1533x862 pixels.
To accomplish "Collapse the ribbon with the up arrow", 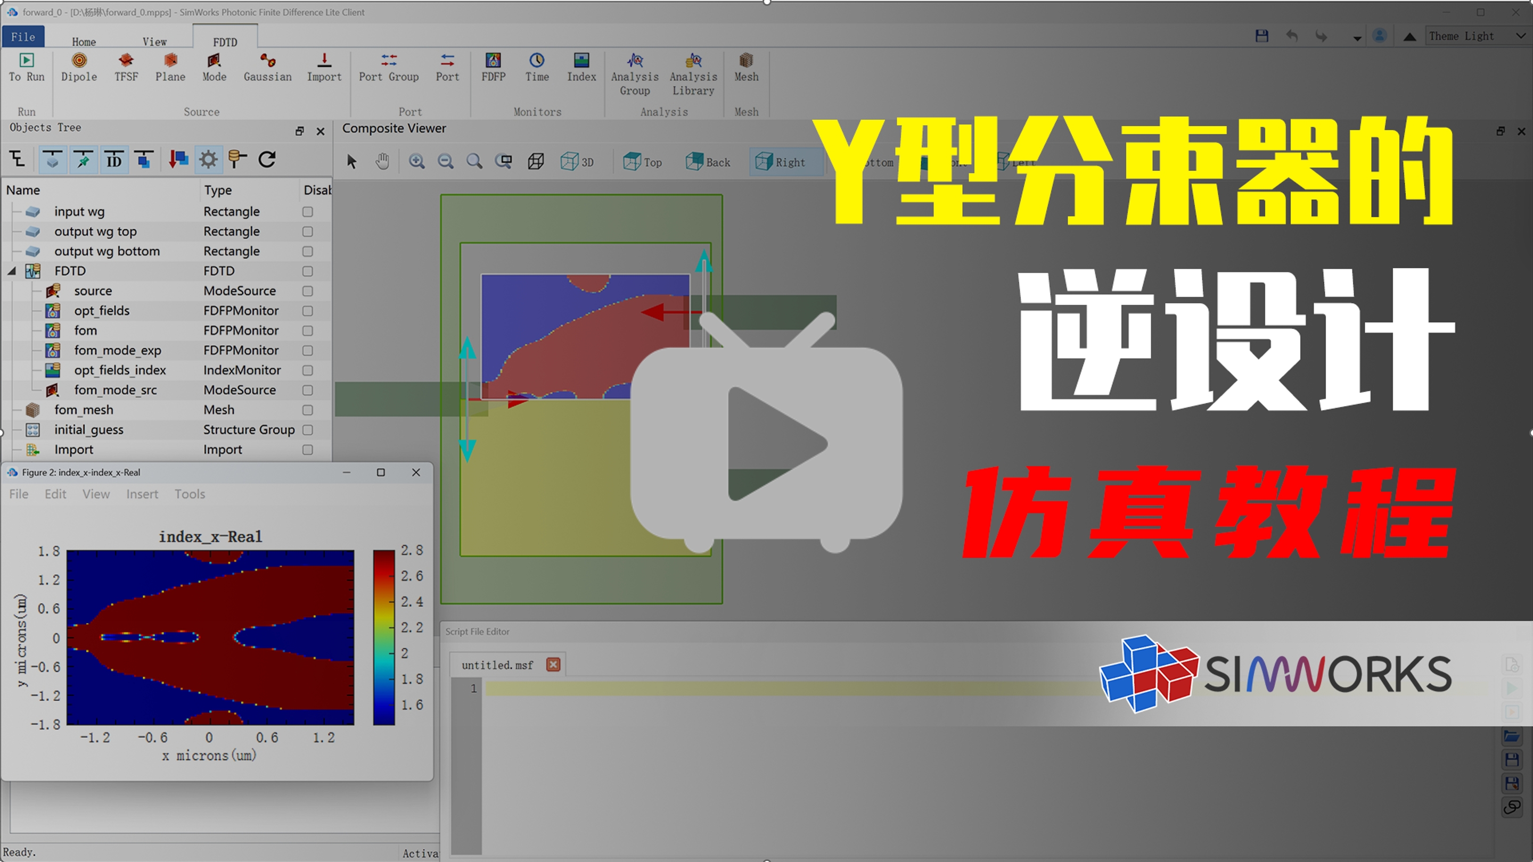I will pos(1409,37).
